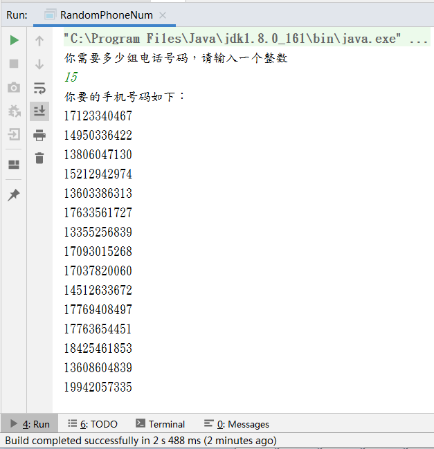Toggle soft-wrap for console output
Viewport: 434px width, 449px height.
tap(39, 88)
